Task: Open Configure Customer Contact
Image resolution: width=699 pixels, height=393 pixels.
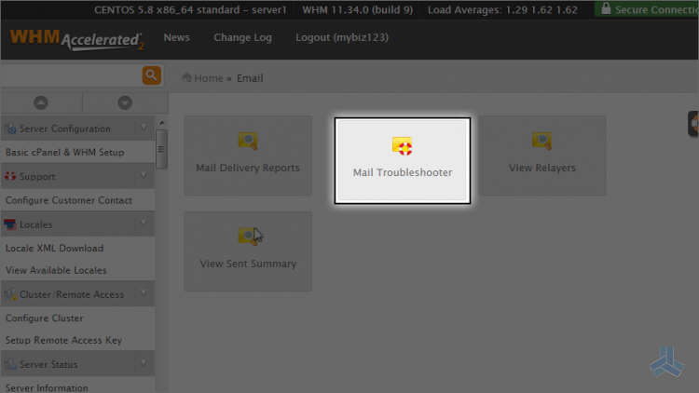Action: (x=69, y=200)
